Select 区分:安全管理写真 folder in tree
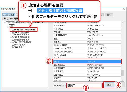The height and width of the screenshot is (92, 127). point(21,34)
